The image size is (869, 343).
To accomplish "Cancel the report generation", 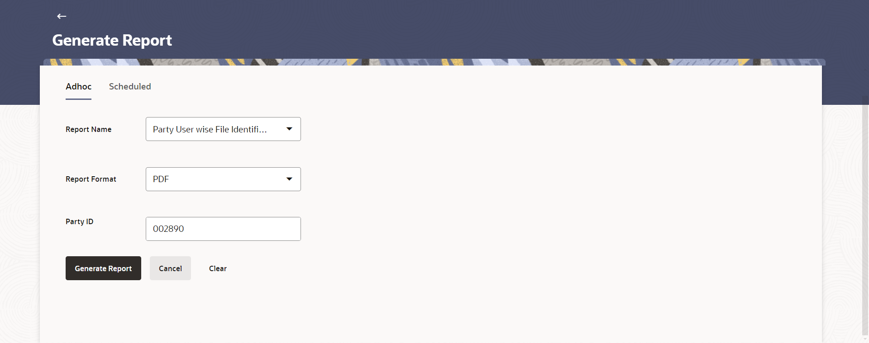I will pyautogui.click(x=170, y=268).
